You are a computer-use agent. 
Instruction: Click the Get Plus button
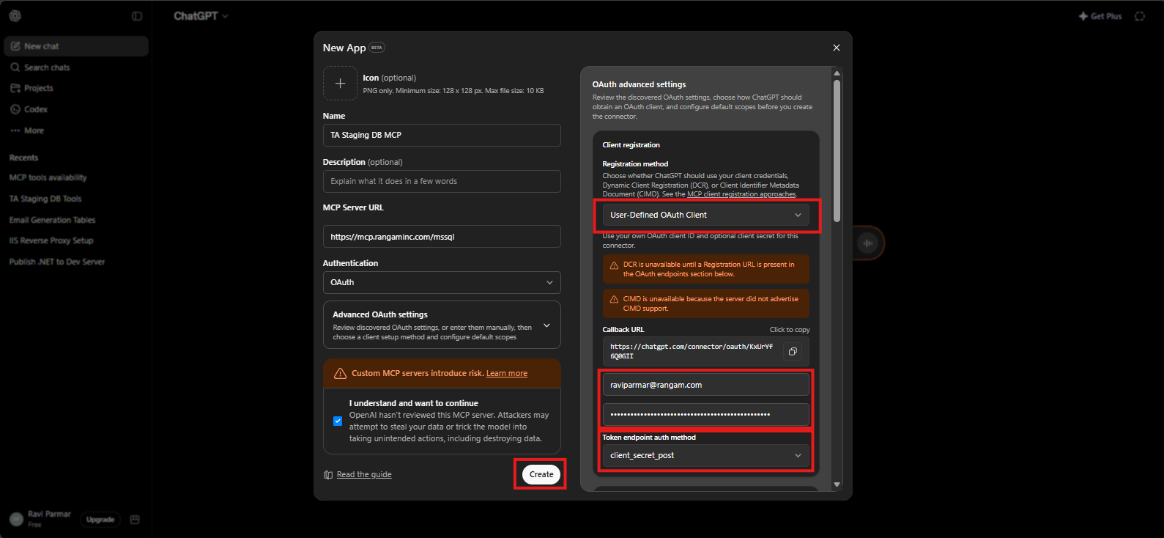1100,16
